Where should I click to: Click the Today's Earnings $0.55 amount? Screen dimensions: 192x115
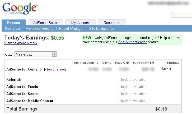coord(57,38)
